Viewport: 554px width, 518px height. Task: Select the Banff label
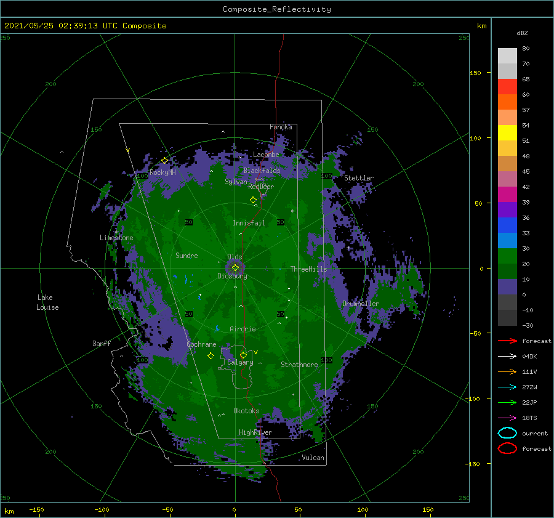(x=102, y=343)
